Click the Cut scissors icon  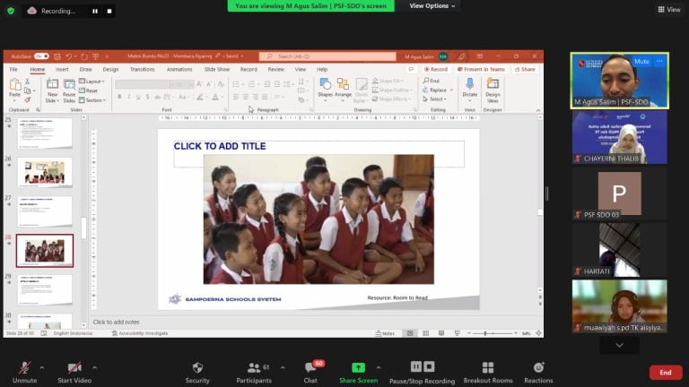click(28, 82)
